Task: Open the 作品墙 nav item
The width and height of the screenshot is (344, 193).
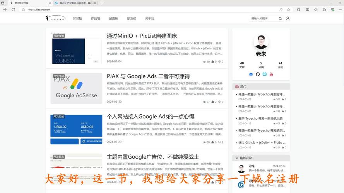Action: click(96, 19)
